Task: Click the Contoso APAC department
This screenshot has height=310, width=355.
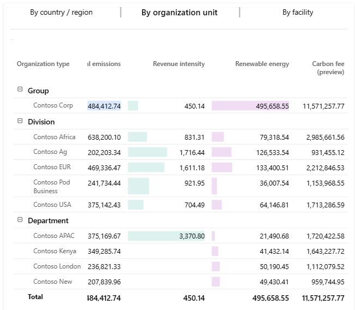Action: pyautogui.click(x=54, y=236)
